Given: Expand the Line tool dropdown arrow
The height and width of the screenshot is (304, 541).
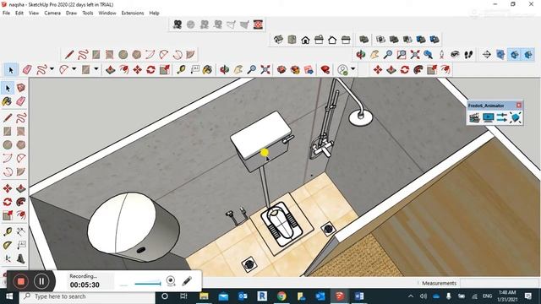Looking at the screenshot, I should [52, 69].
